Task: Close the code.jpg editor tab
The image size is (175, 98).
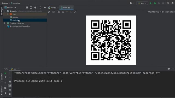Action: click(x=72, y=8)
